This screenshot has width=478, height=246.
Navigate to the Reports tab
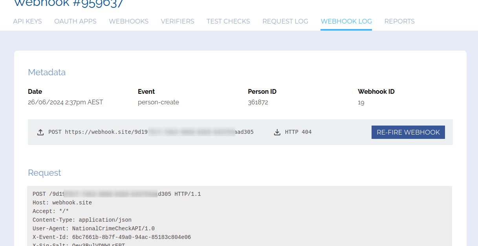click(399, 21)
